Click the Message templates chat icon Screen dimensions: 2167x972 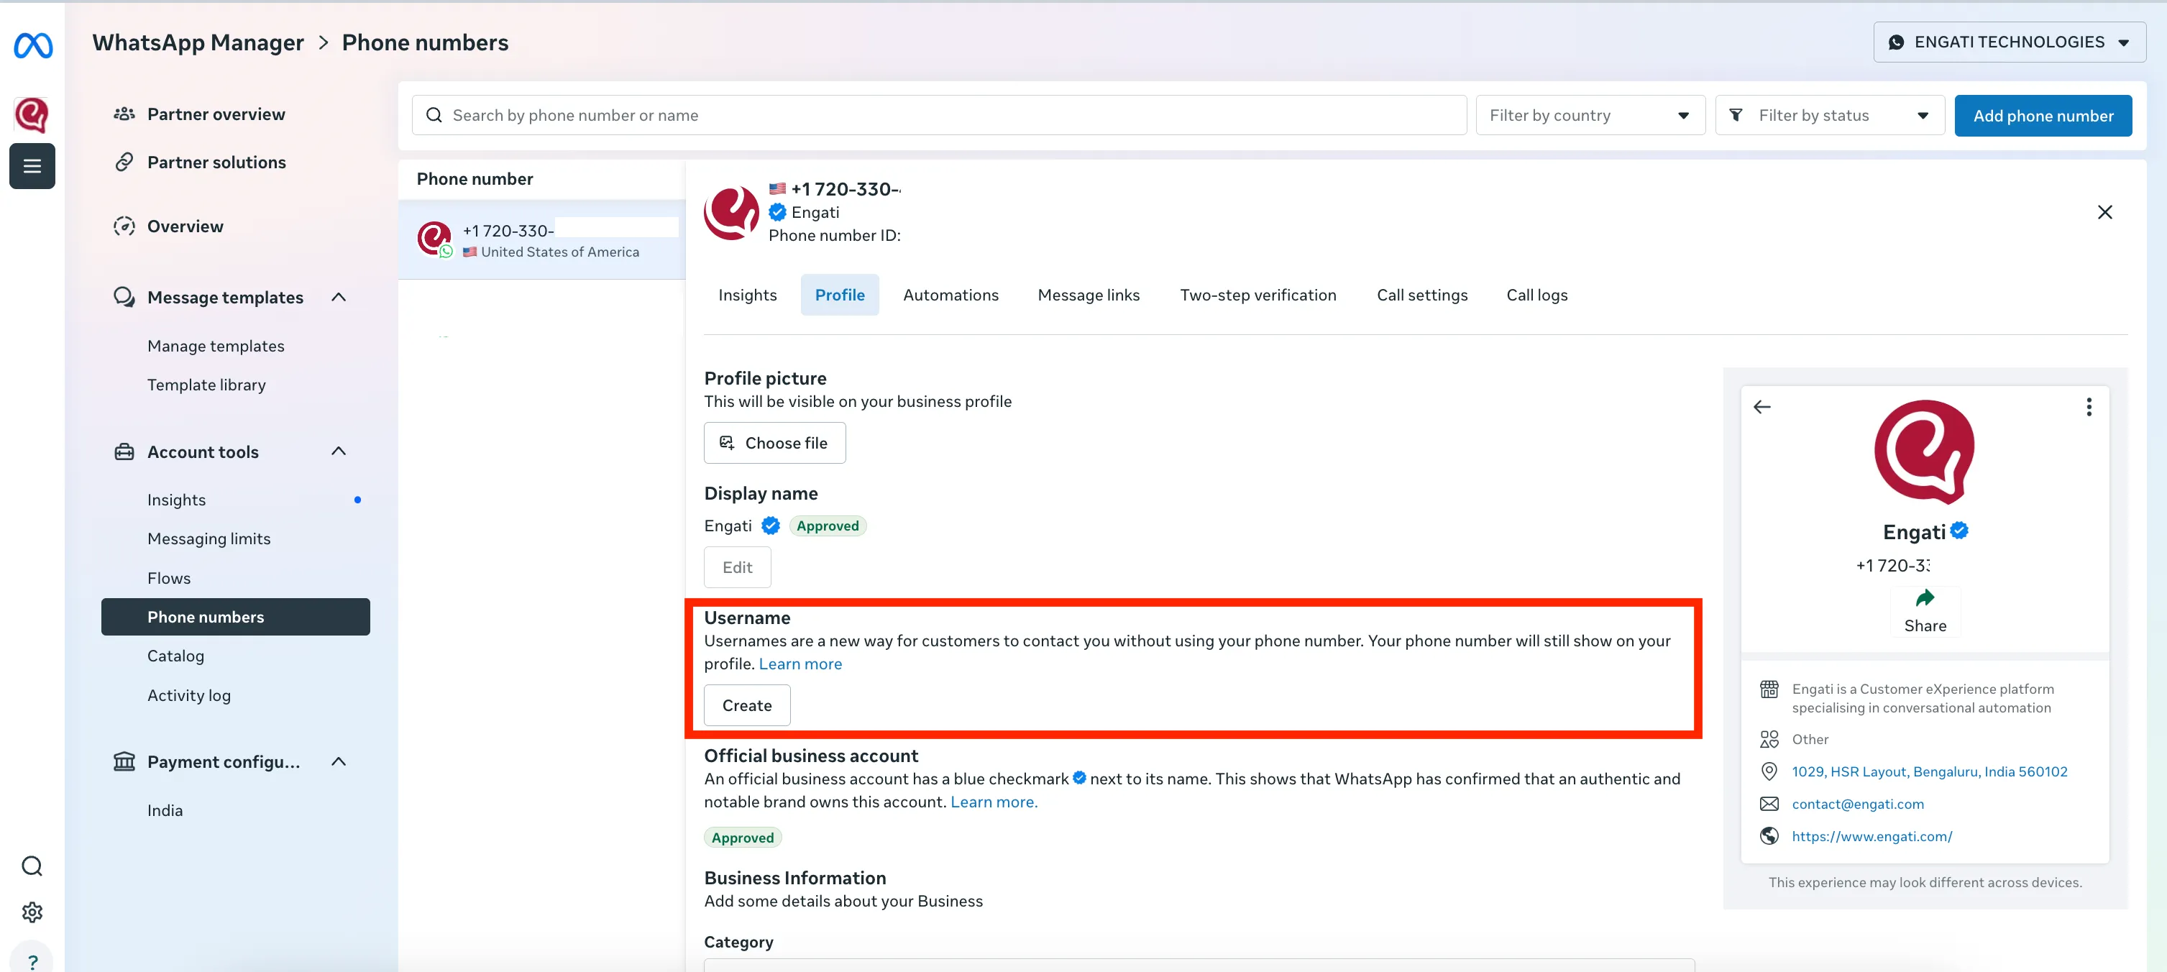coord(124,297)
